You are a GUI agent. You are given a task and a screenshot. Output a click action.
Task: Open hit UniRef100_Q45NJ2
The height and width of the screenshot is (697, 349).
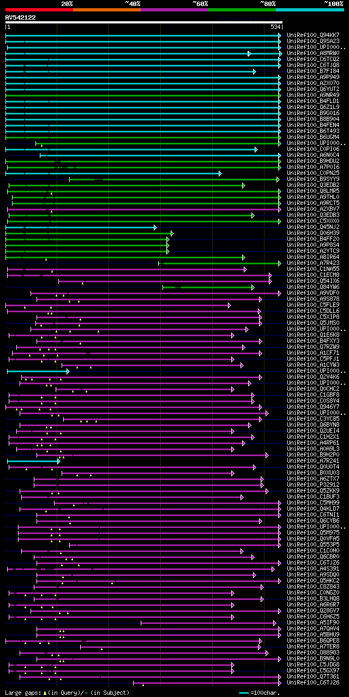pyautogui.click(x=314, y=227)
